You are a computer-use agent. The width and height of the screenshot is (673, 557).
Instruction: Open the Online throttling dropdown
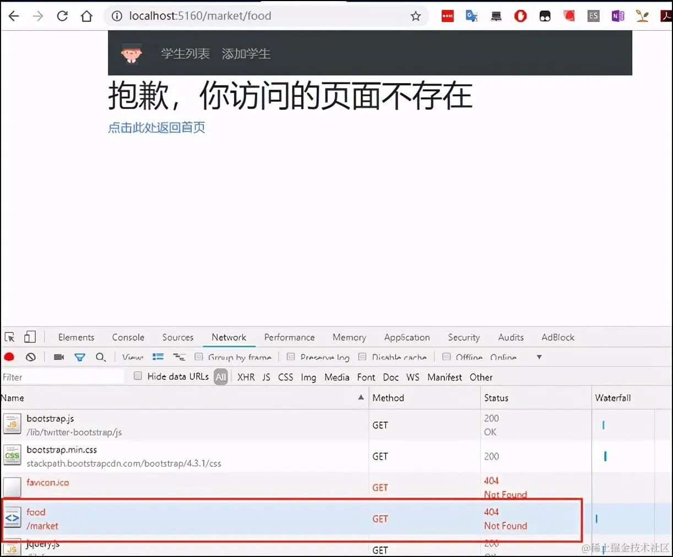(x=503, y=357)
